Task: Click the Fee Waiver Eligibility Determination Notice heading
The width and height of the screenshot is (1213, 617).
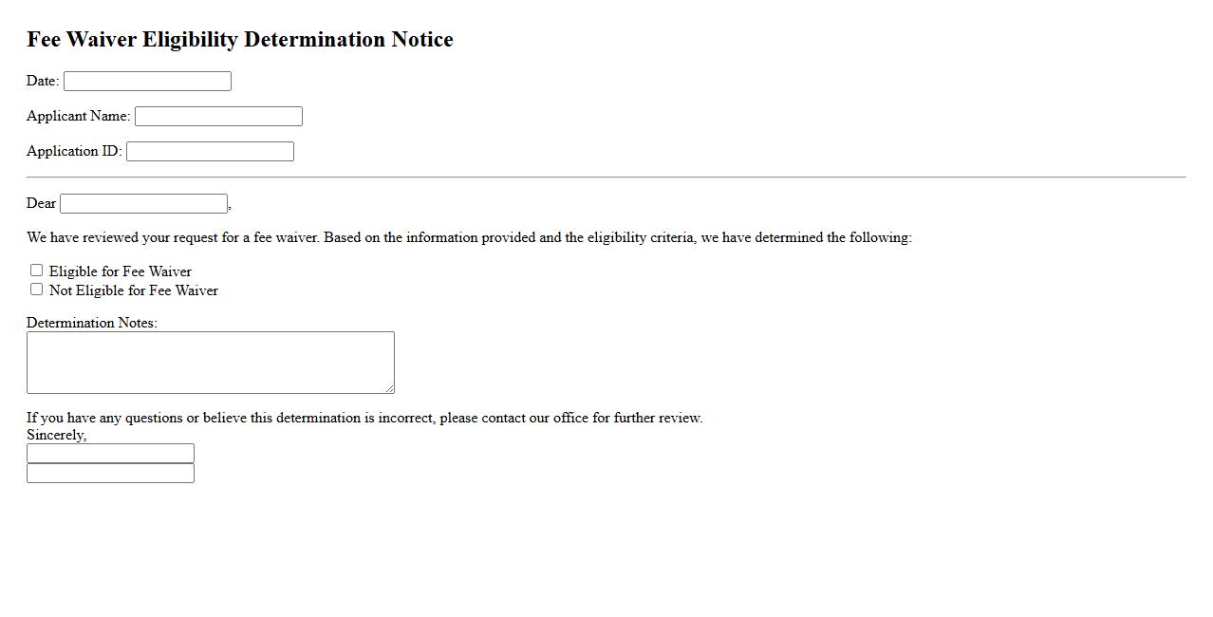Action: coord(240,40)
